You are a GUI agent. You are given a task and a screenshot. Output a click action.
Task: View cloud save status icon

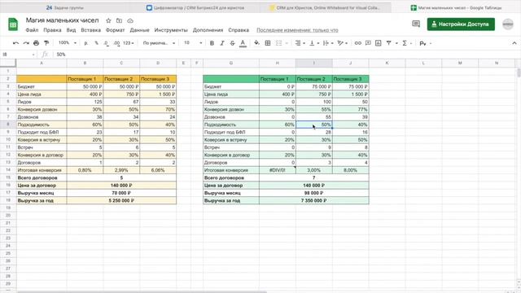click(130, 20)
